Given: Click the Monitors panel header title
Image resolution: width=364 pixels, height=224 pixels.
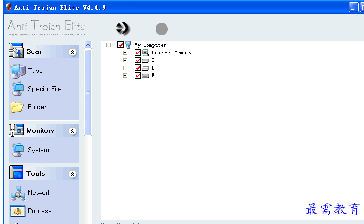Looking at the screenshot, I should click(40, 131).
